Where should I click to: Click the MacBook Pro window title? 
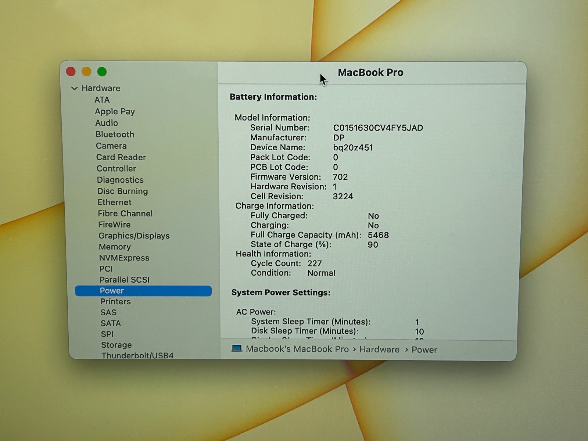370,72
